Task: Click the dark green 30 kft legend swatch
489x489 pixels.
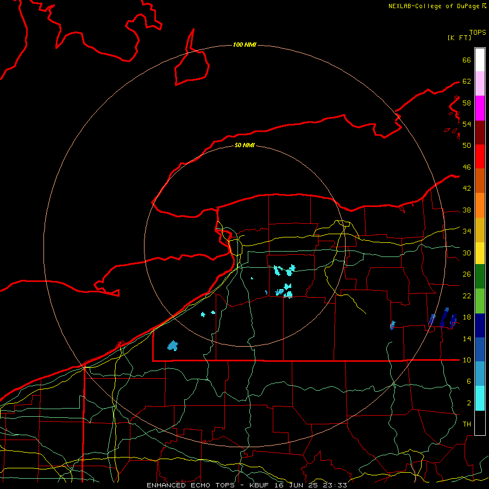Action: click(480, 276)
